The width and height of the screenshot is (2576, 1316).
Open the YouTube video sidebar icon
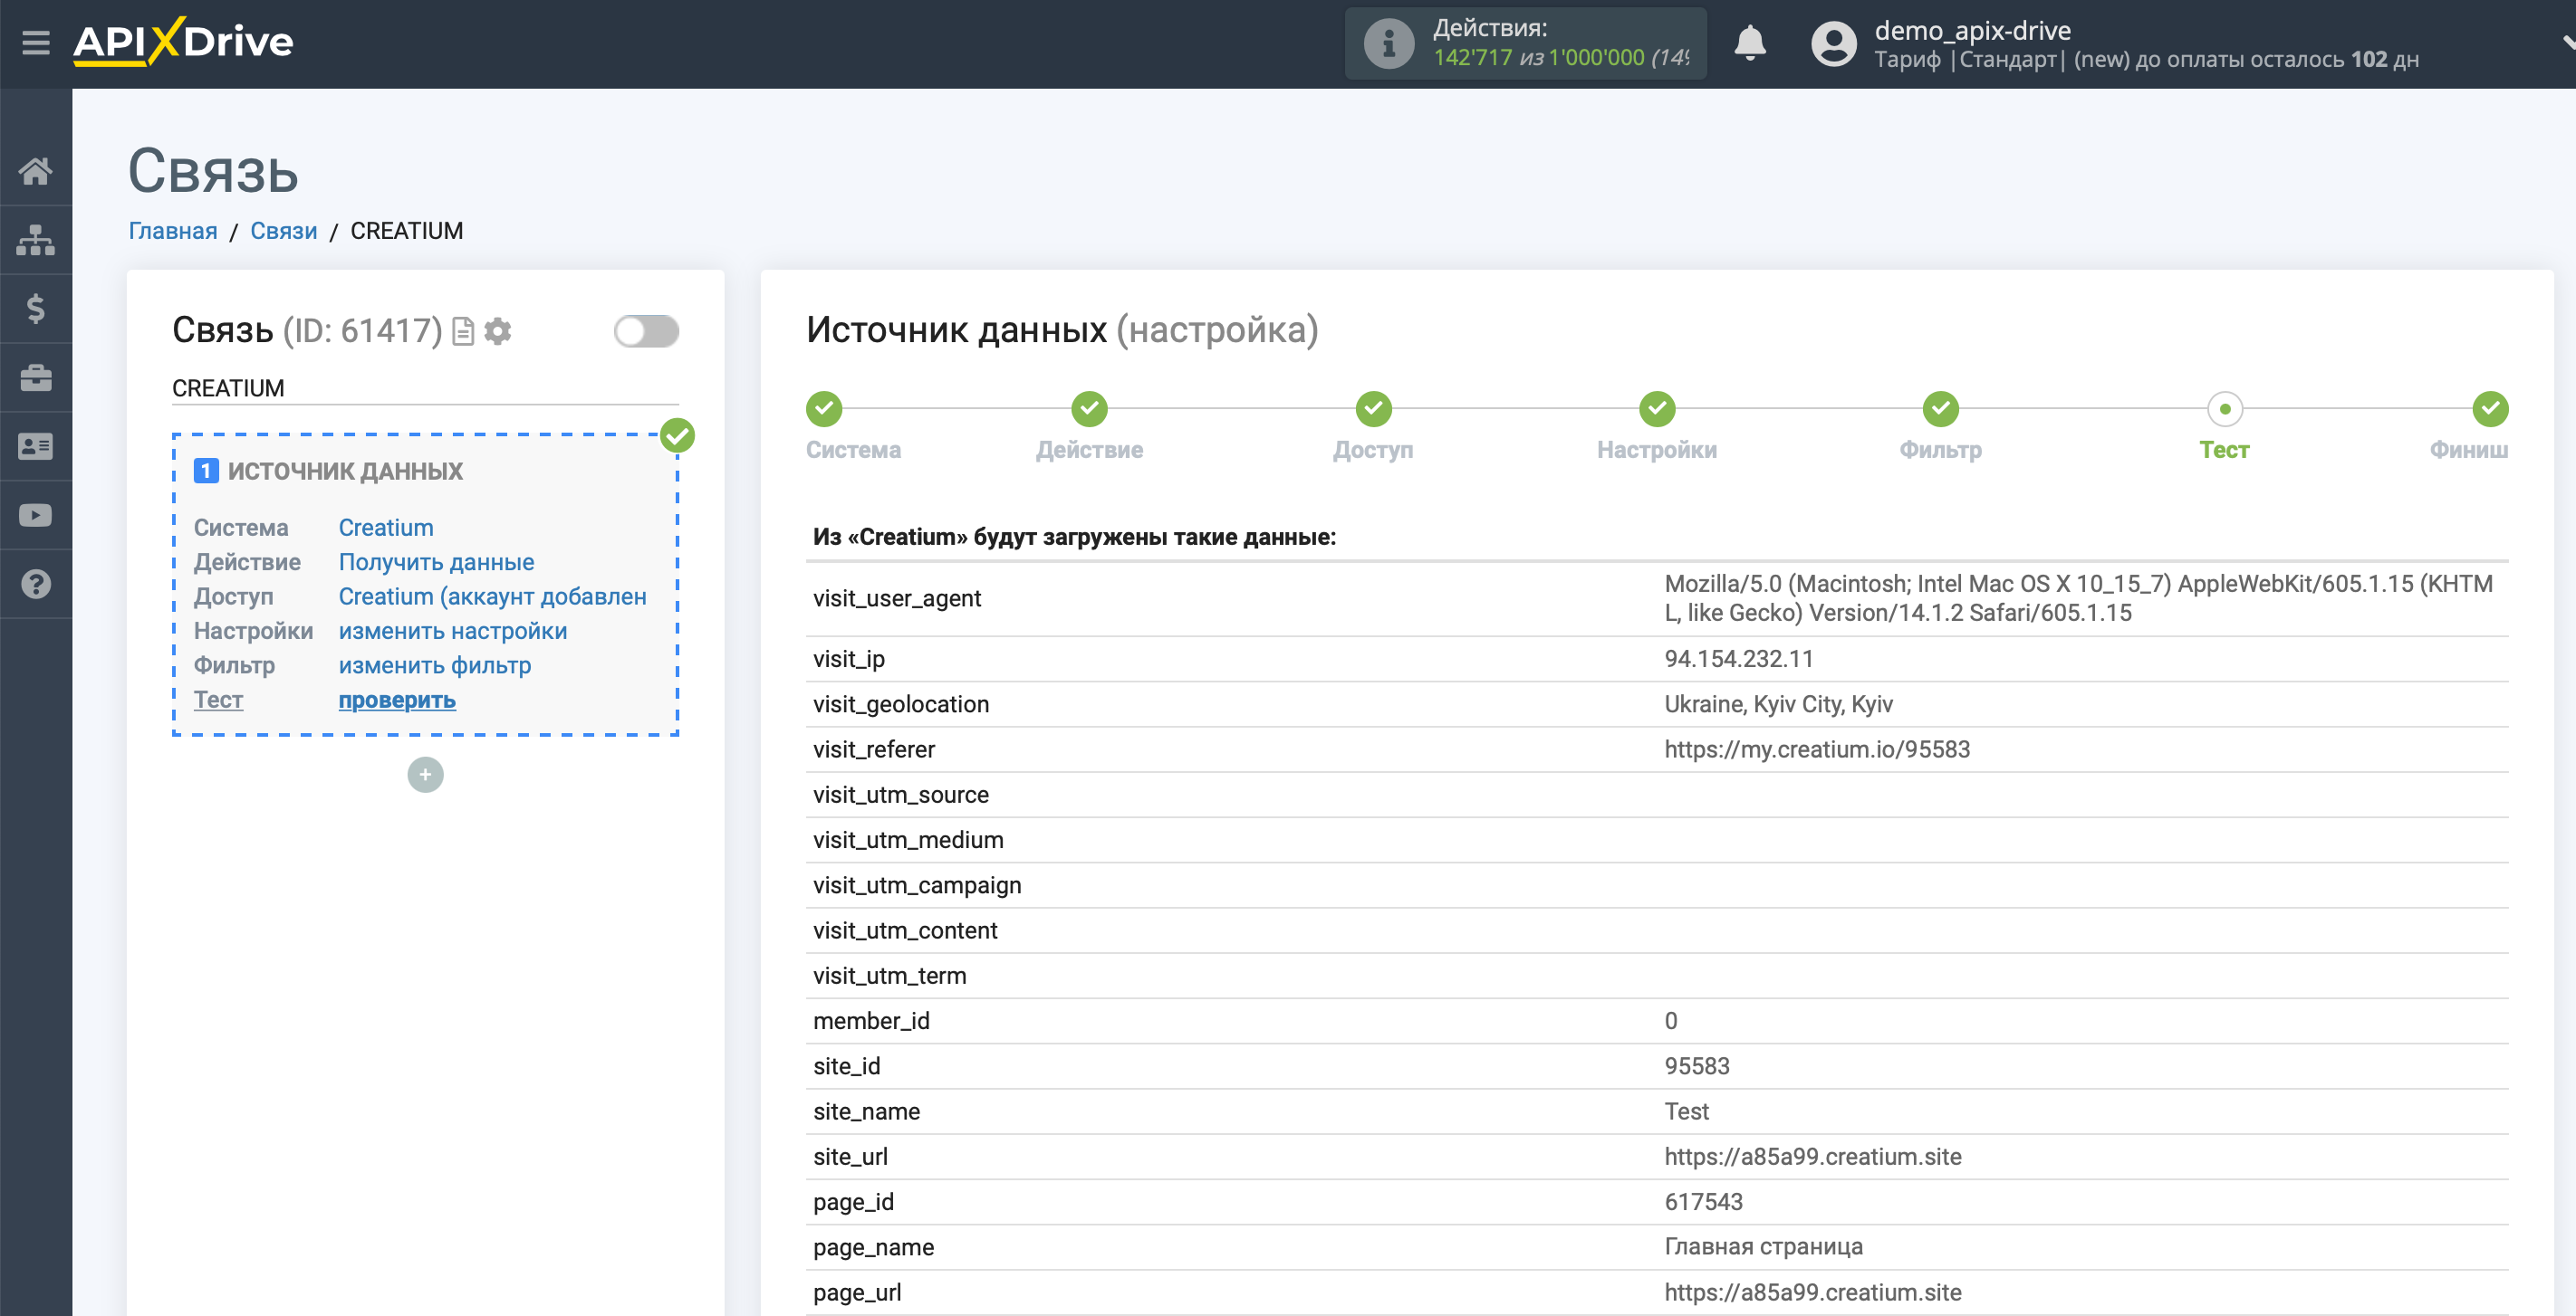[x=36, y=516]
